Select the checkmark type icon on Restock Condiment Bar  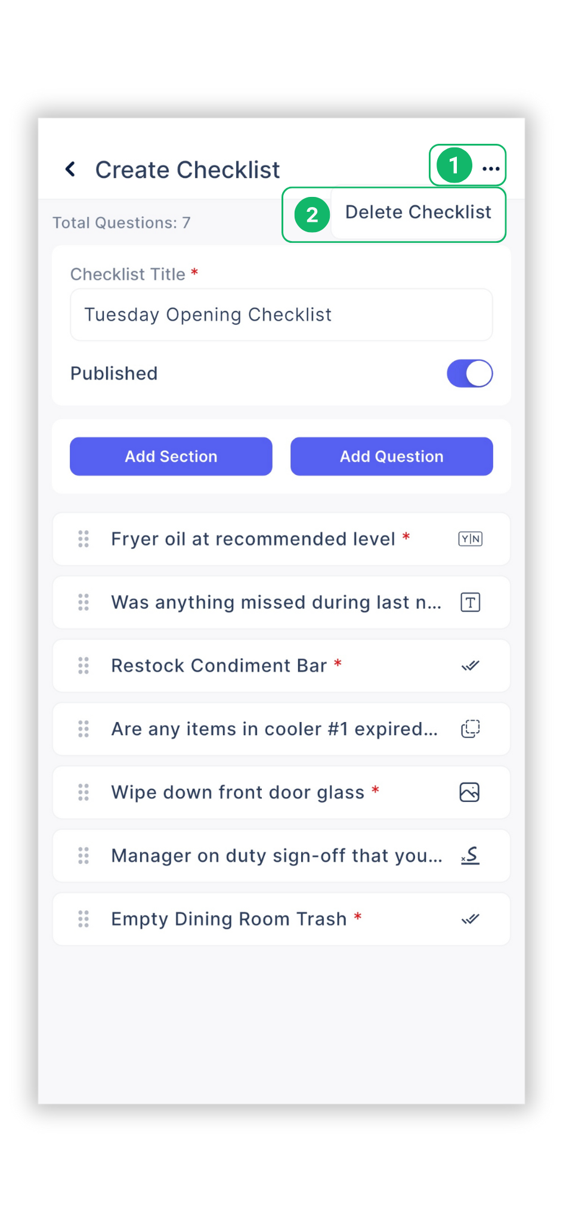(x=469, y=665)
